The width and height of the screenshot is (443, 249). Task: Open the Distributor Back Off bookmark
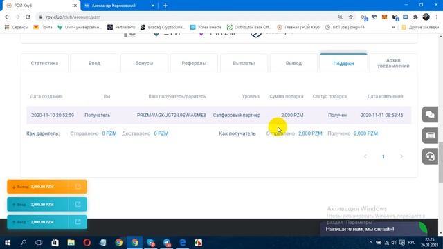(x=249, y=27)
